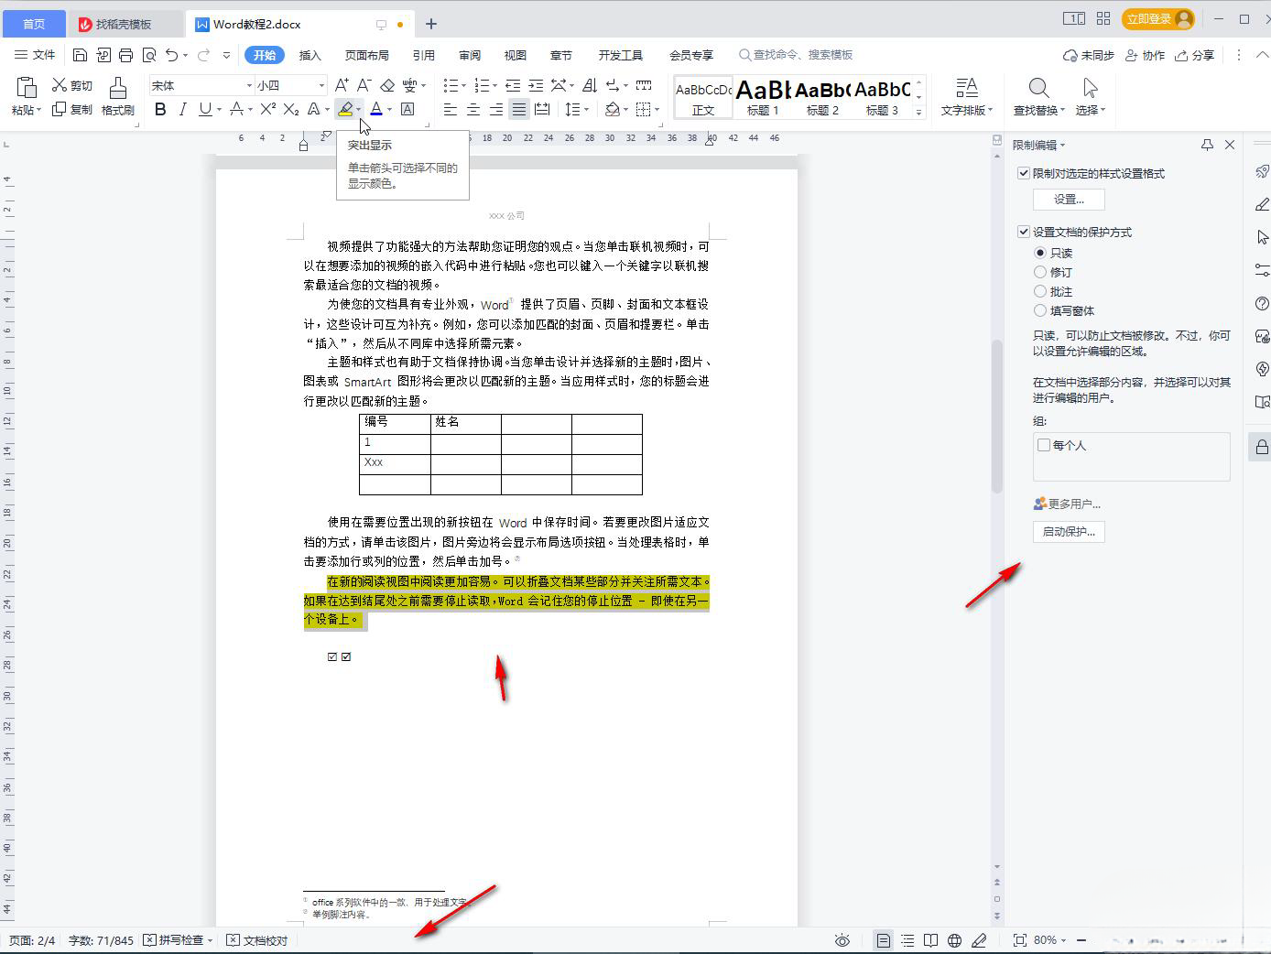Switch to Reading layout view icon

click(930, 940)
